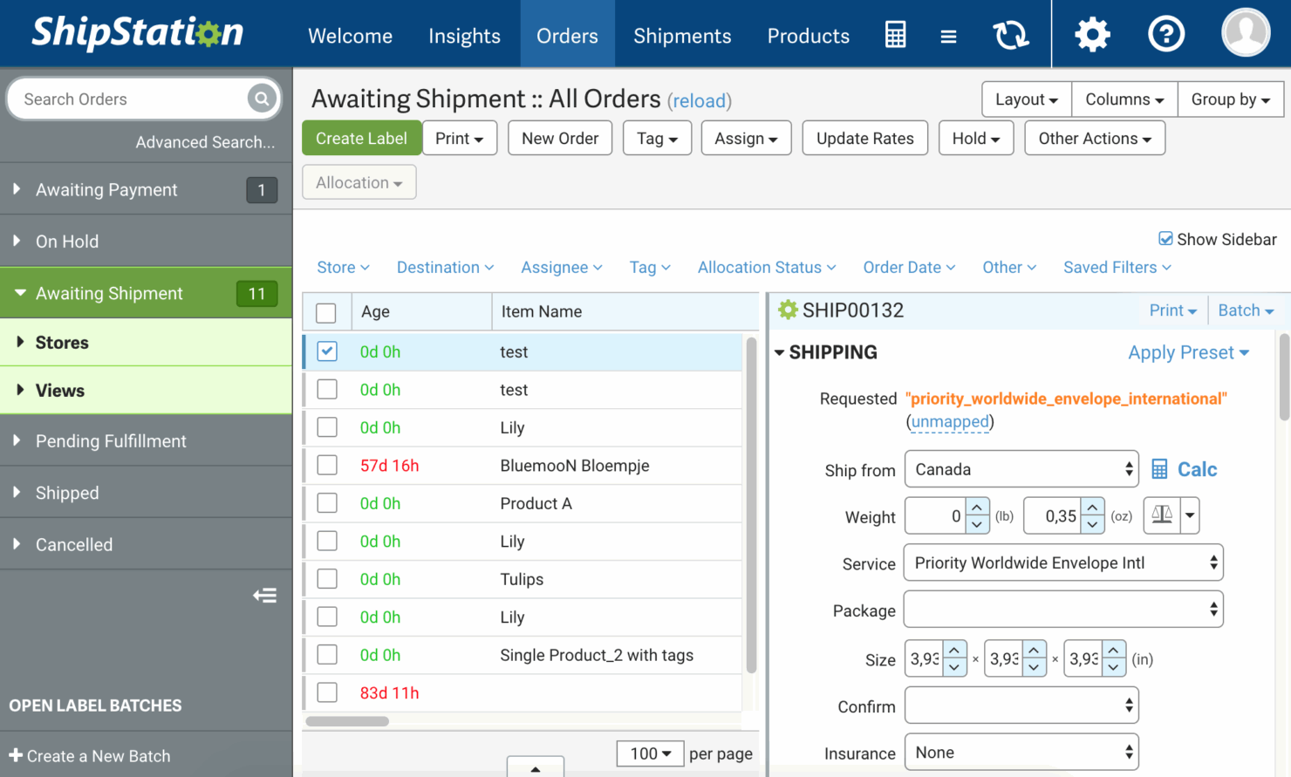The height and width of the screenshot is (777, 1291).
Task: Deselect the checkbox on the first test order
Action: coord(327,351)
